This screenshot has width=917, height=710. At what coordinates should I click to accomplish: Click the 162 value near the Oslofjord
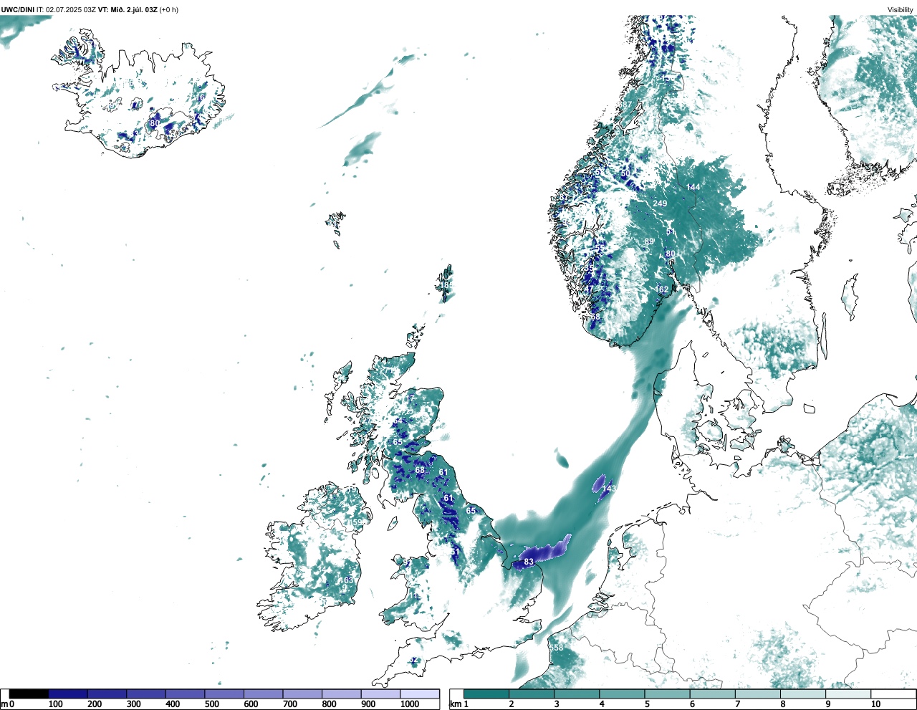(x=661, y=289)
